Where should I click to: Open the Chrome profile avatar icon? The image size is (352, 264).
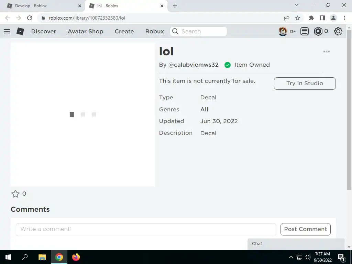click(x=333, y=18)
